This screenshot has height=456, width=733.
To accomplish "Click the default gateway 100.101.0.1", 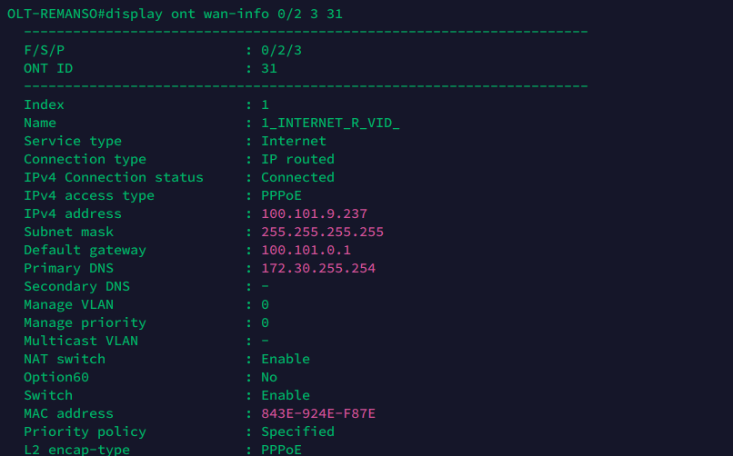I will coord(306,250).
